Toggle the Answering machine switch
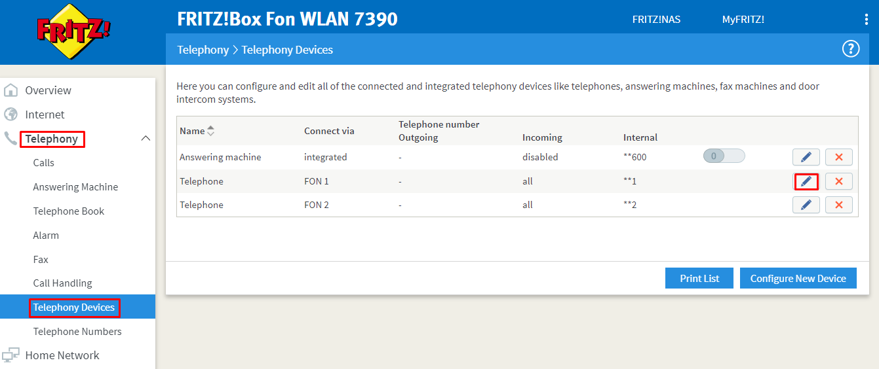The height and width of the screenshot is (369, 879). [724, 156]
